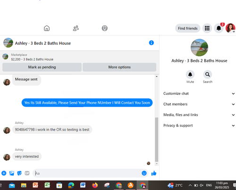The width and height of the screenshot is (236, 190).
Task: Open the orange Avast icon in taskbar
Action: [130, 185]
